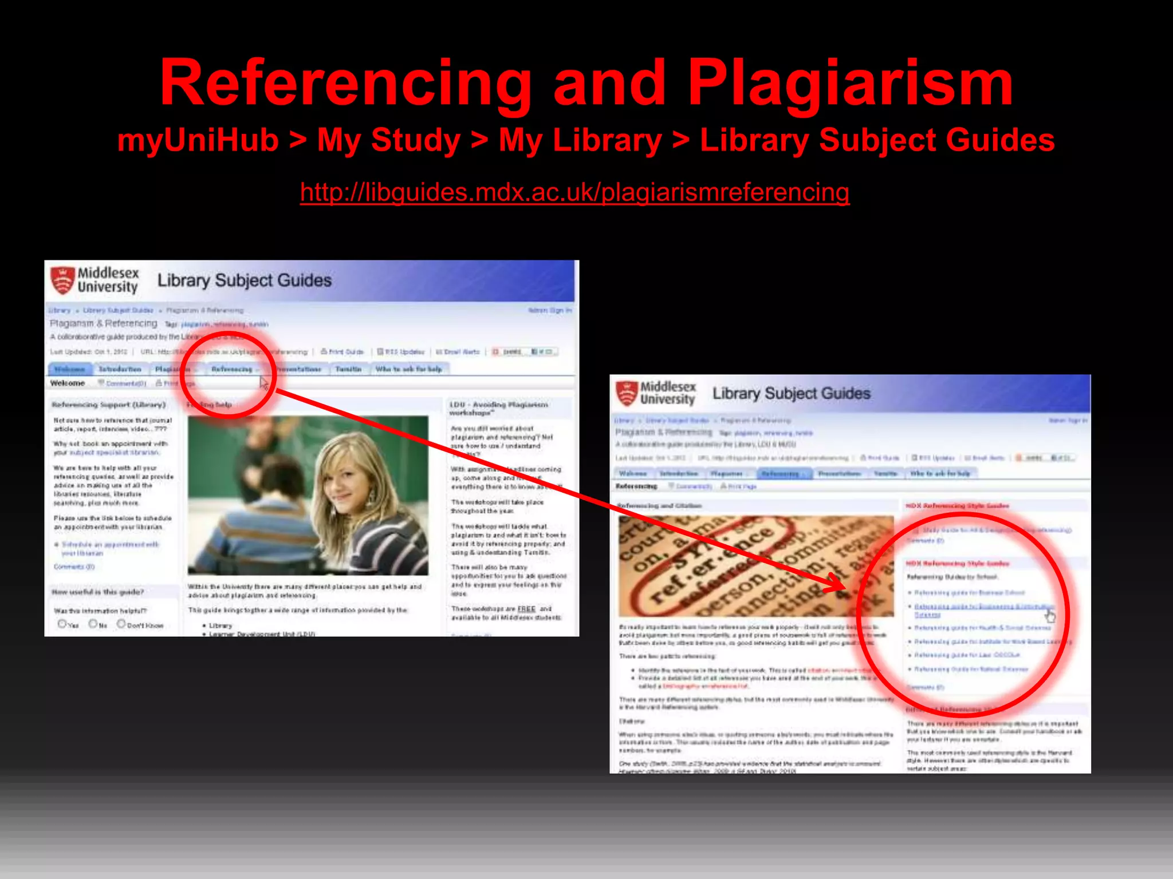Click 'Library' breadcrumb on Welcome page

coord(60,310)
